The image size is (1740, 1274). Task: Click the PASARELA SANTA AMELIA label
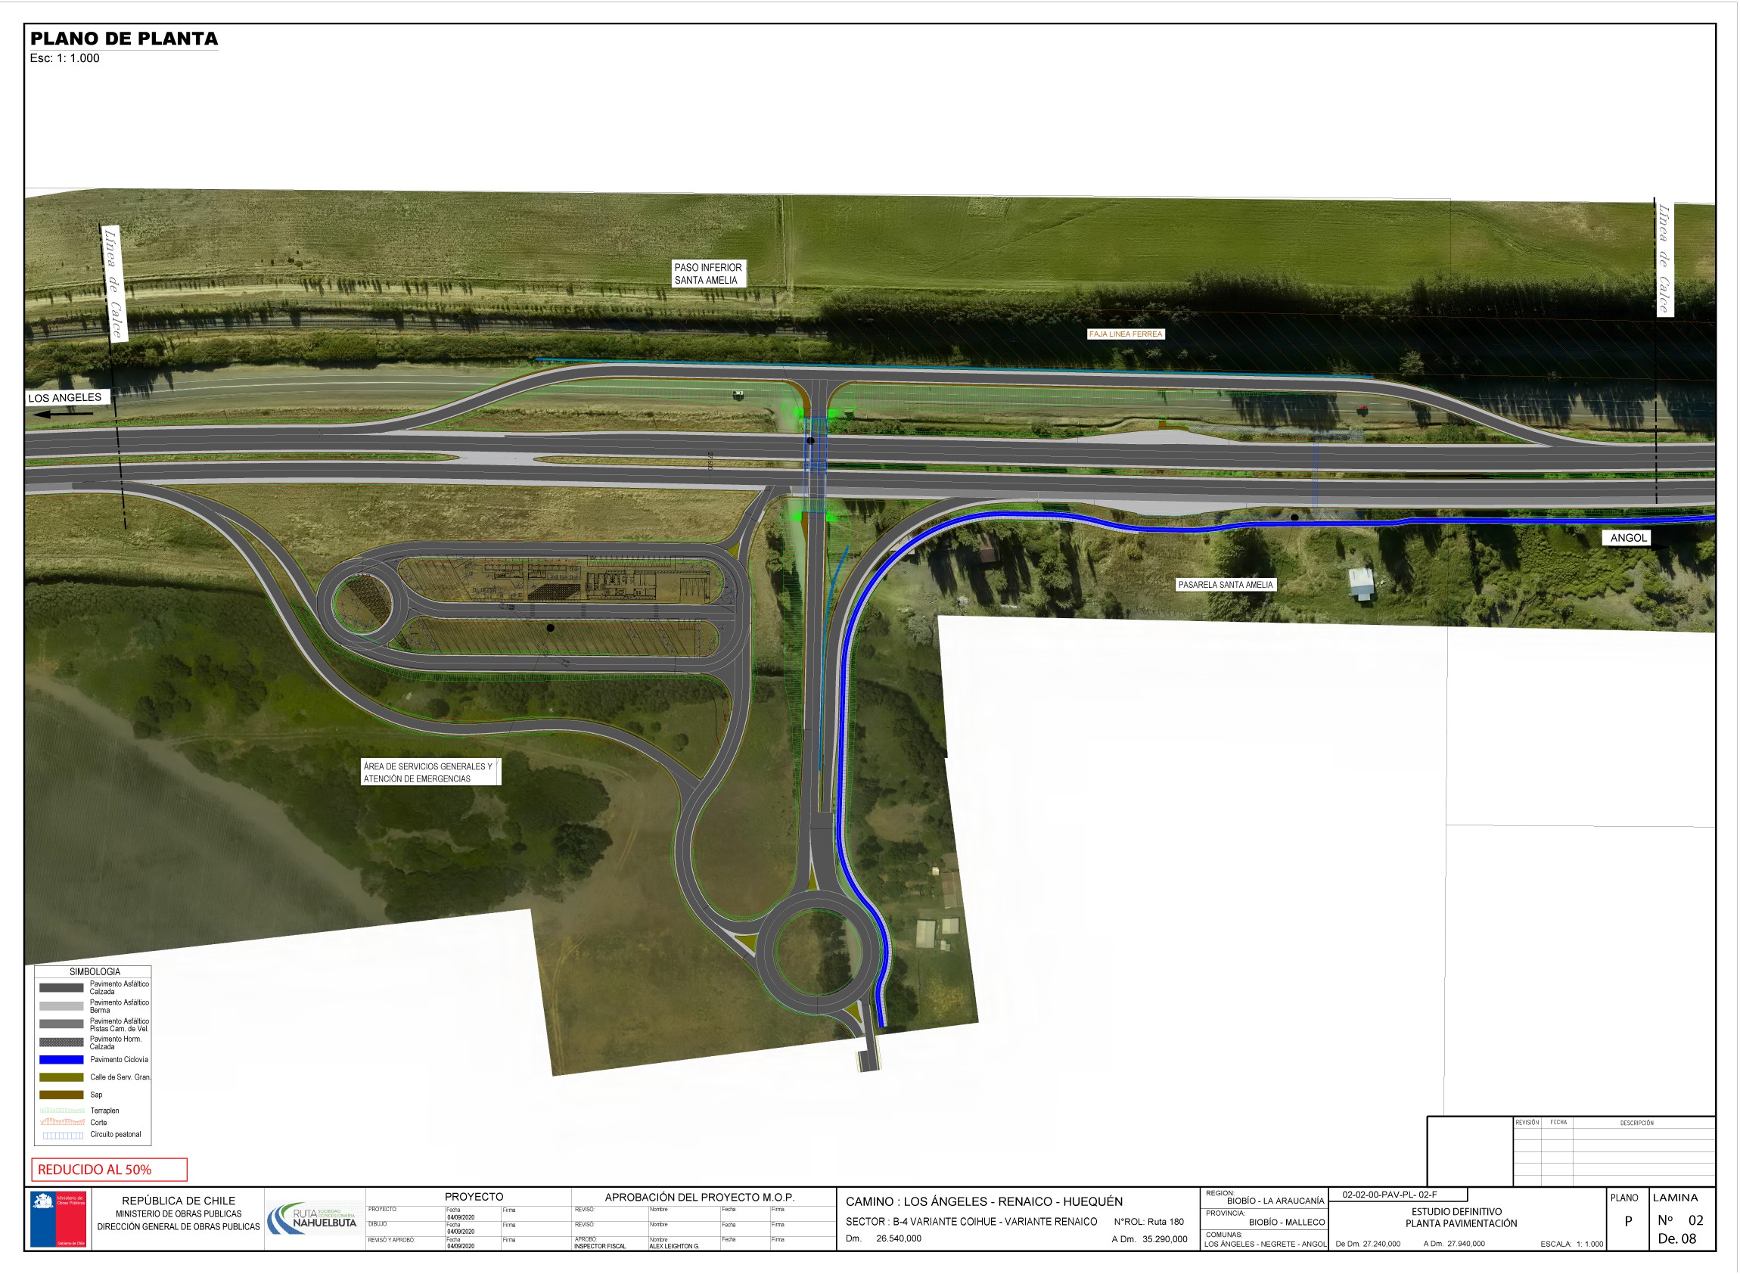[x=1226, y=586]
